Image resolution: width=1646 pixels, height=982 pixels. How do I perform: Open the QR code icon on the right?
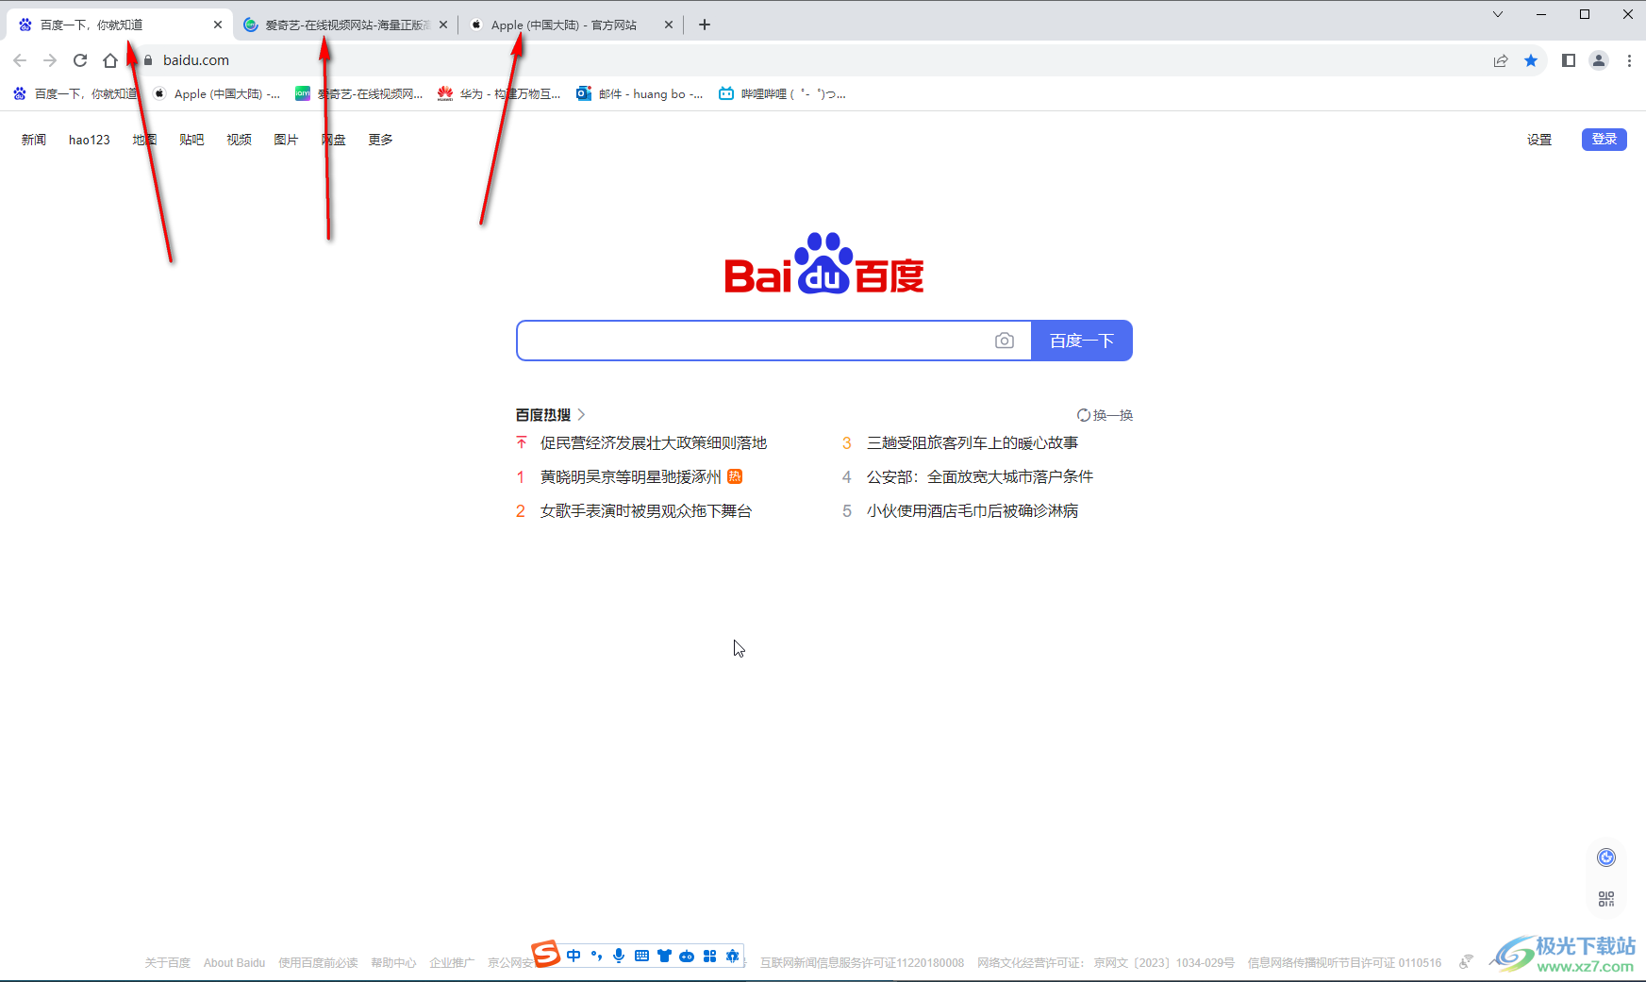click(x=1606, y=899)
